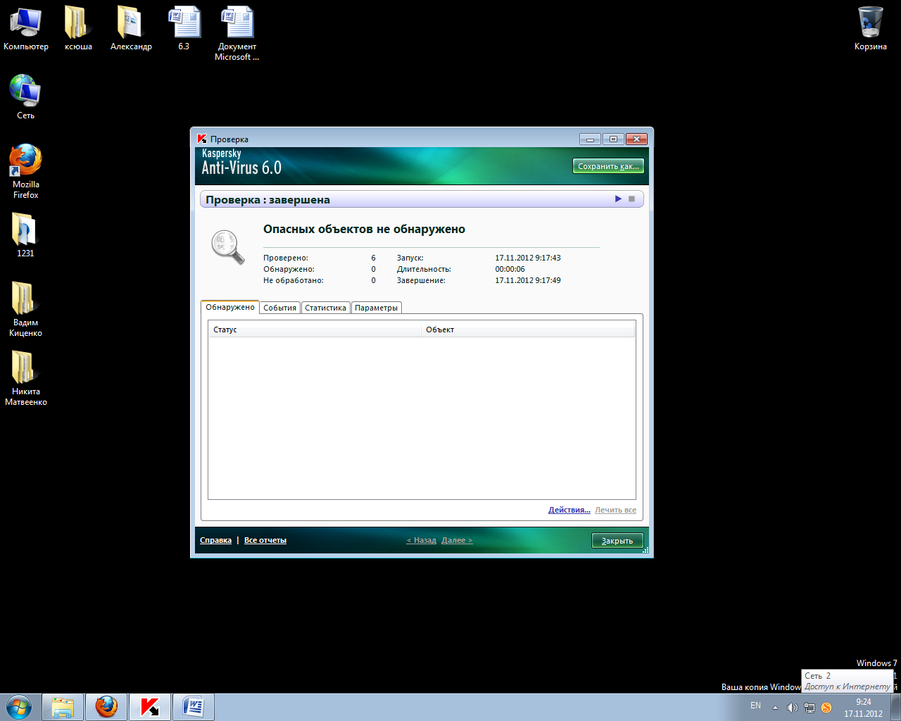This screenshot has height=721, width=901.
Task: Click the start scan play icon
Action: click(618, 199)
